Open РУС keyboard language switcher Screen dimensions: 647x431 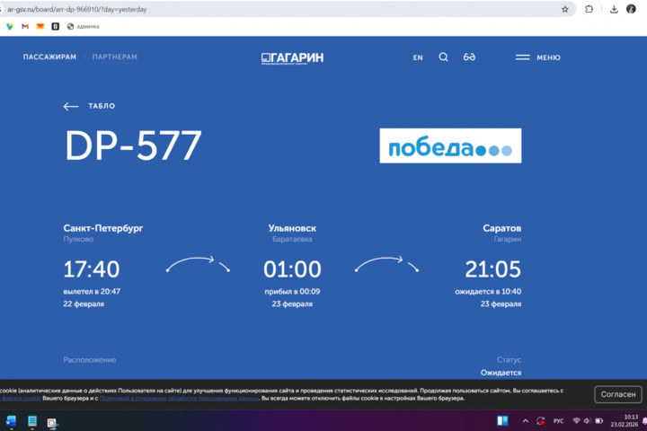click(x=558, y=420)
